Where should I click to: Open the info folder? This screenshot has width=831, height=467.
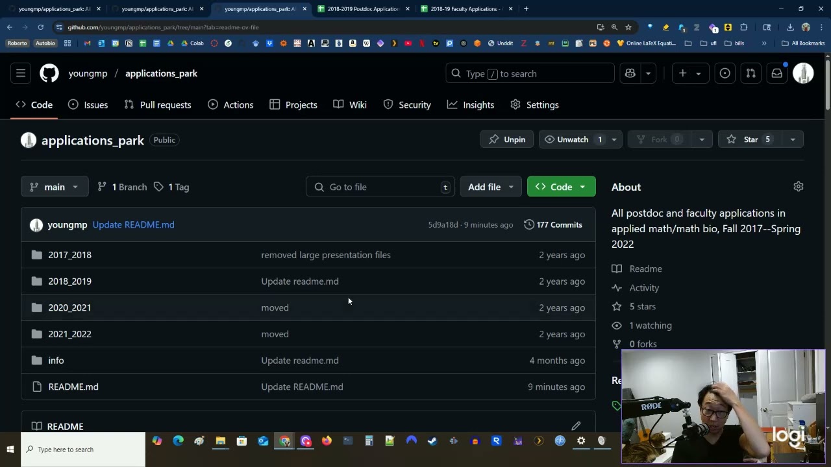[x=56, y=361]
